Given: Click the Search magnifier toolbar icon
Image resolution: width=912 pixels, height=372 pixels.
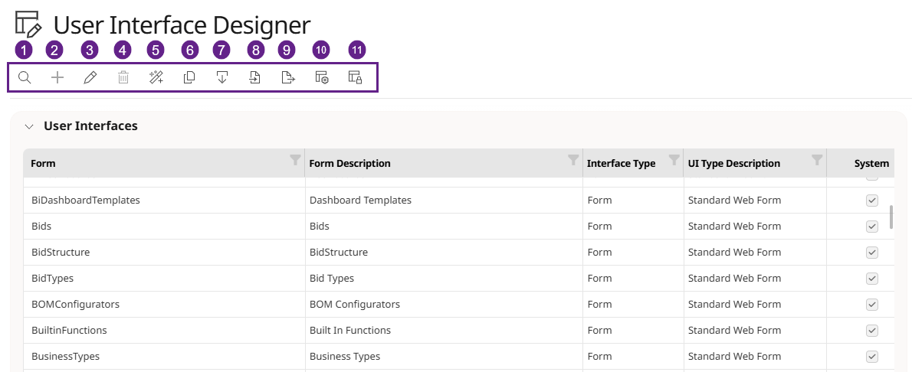Looking at the screenshot, I should (x=25, y=77).
